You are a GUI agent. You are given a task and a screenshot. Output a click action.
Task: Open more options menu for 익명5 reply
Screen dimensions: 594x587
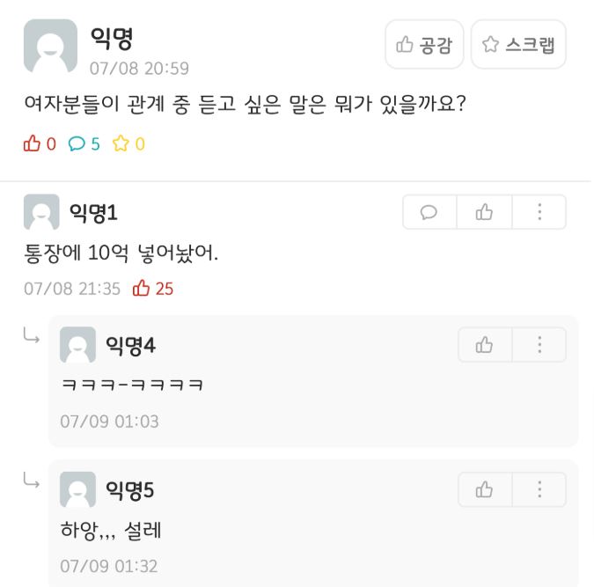[x=539, y=489]
